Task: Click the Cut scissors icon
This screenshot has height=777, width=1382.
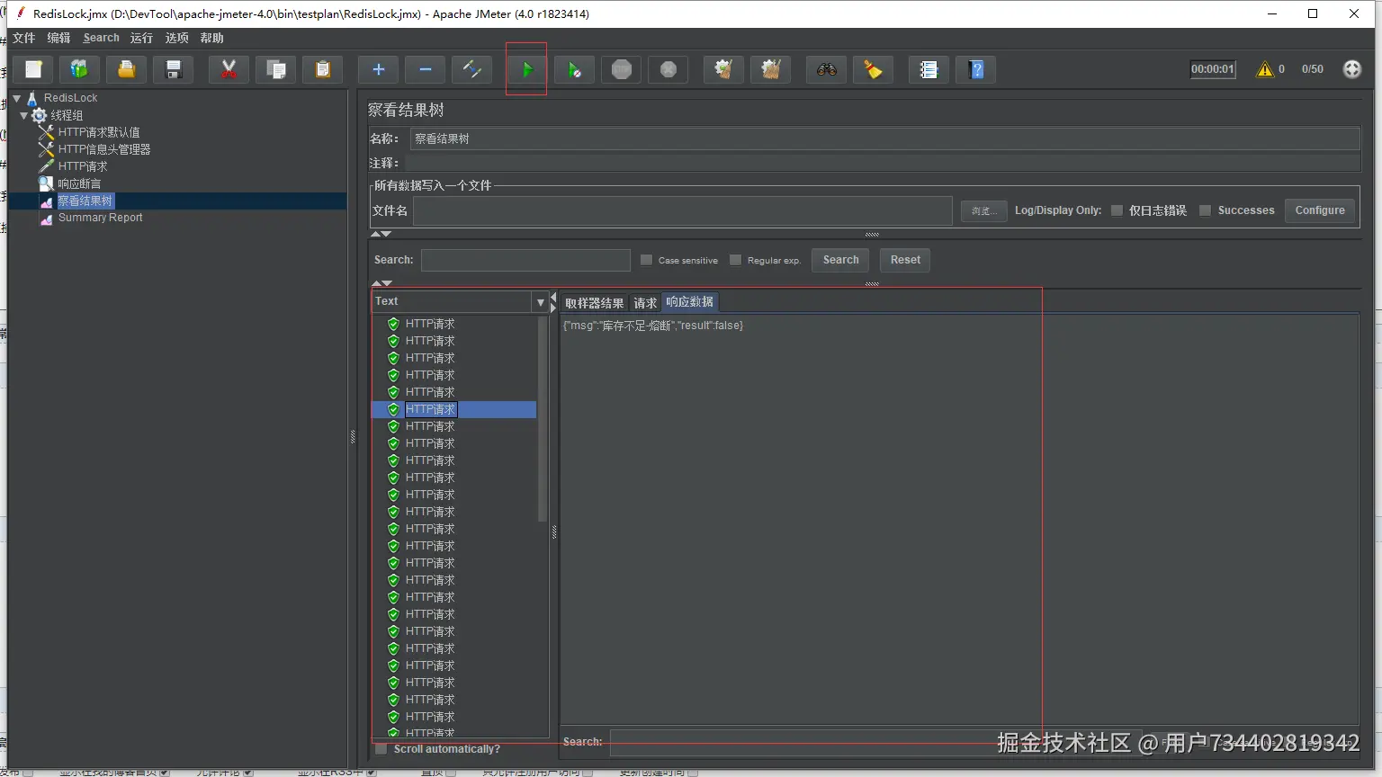Action: 229,70
